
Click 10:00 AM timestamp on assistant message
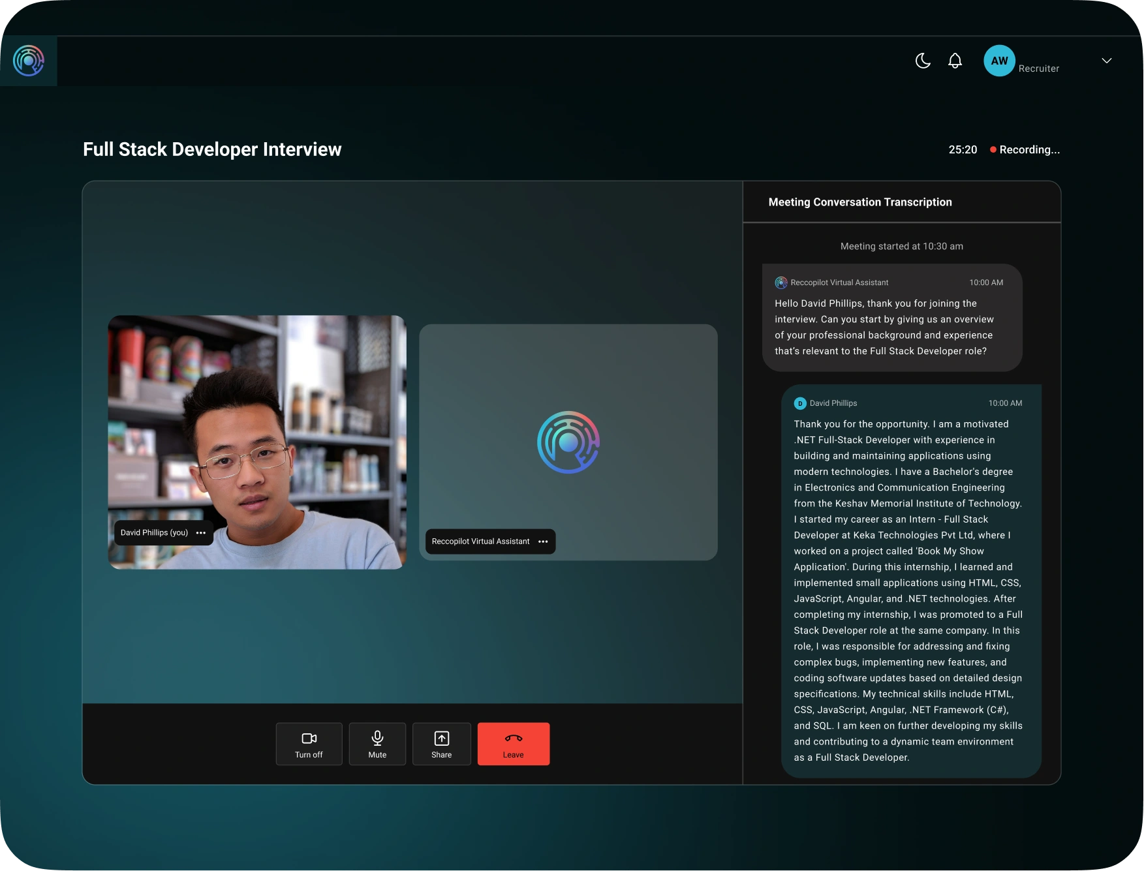tap(986, 283)
